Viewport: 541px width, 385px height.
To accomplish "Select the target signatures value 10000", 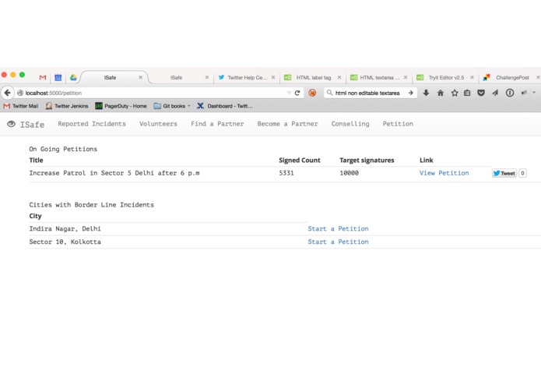I will (350, 173).
